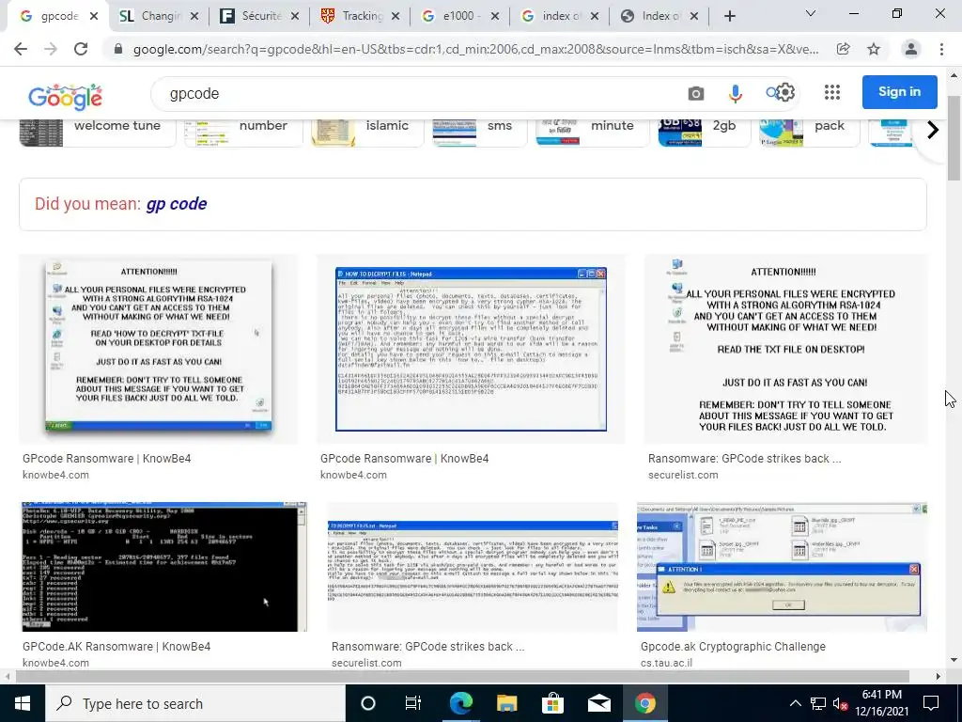Click the browser forward arrow
Viewport: 962px width, 722px height.
pyautogui.click(x=51, y=49)
